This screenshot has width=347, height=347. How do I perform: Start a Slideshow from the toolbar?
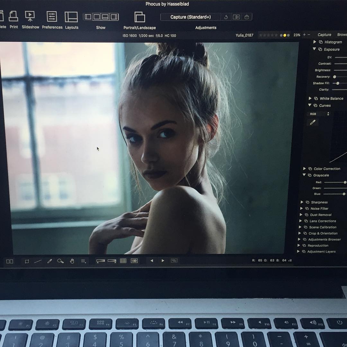click(30, 16)
